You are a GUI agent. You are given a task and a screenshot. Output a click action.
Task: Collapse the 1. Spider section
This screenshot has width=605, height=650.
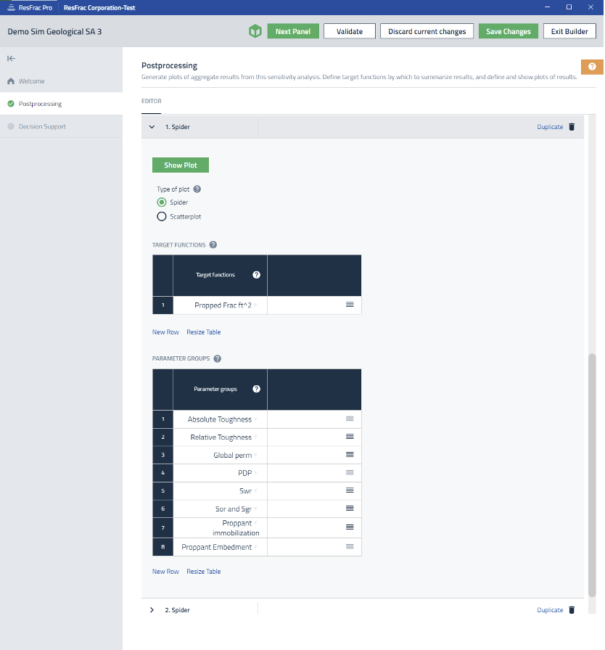(152, 126)
